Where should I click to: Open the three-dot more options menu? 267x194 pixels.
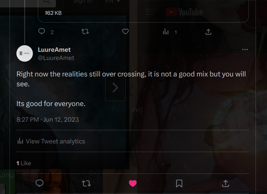pyautogui.click(x=245, y=50)
